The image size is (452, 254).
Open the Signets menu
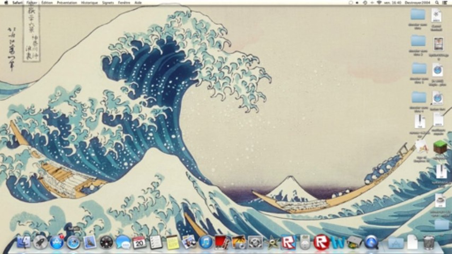[108, 2]
